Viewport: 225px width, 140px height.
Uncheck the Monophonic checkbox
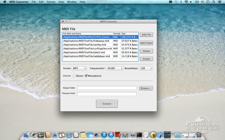click(x=86, y=76)
